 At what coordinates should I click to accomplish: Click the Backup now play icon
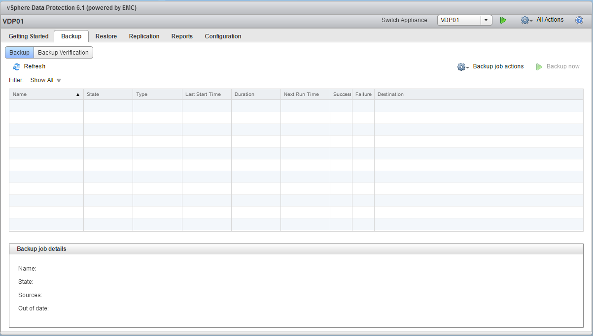coord(539,67)
